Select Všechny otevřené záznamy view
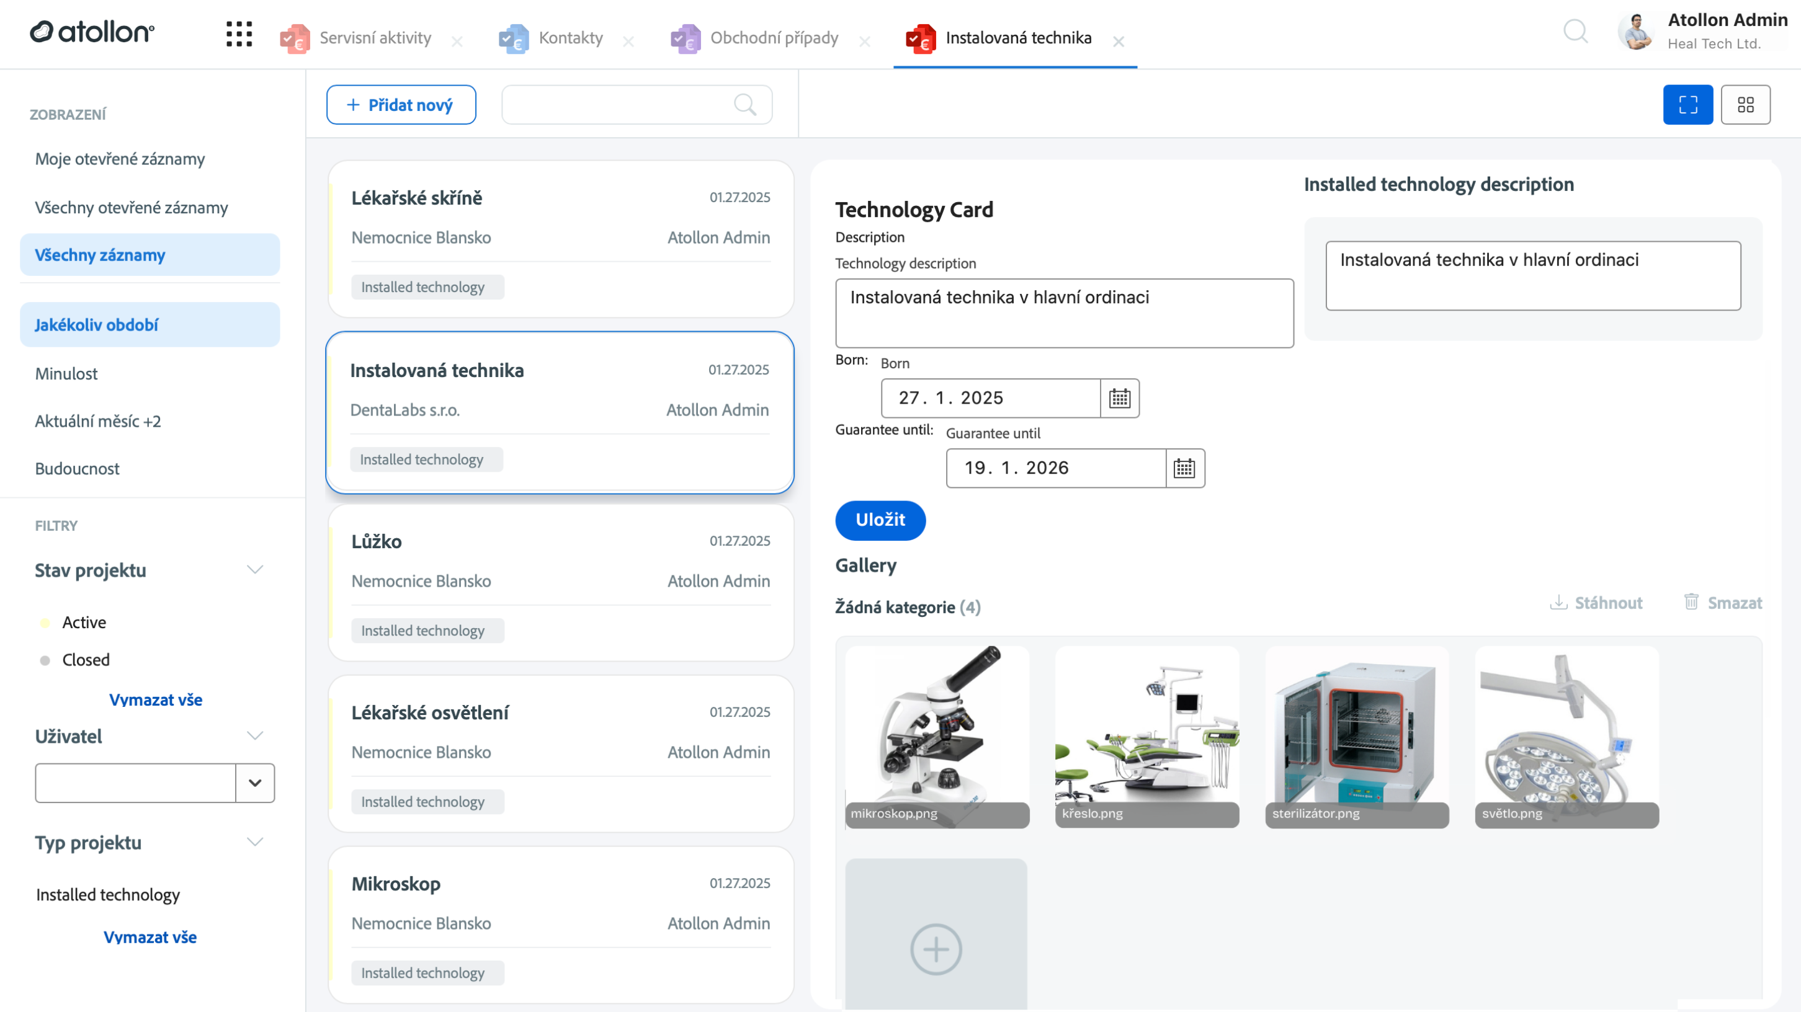Screen dimensions: 1801x1012 pos(132,208)
